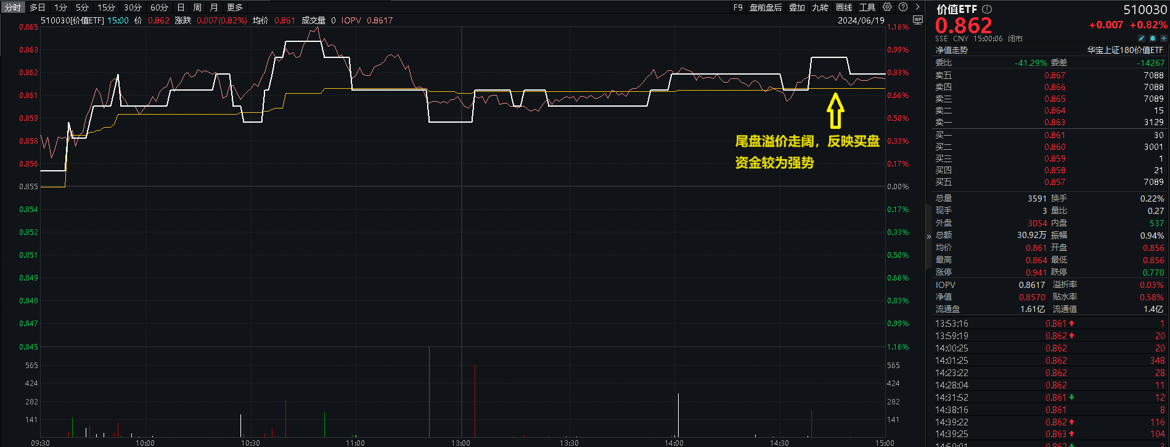
Task: Click the 卖一 price 0.863
Action: click(x=1055, y=122)
